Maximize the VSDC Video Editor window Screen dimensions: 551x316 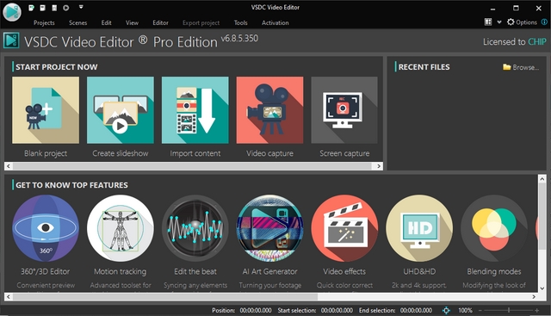pyautogui.click(x=516, y=8)
